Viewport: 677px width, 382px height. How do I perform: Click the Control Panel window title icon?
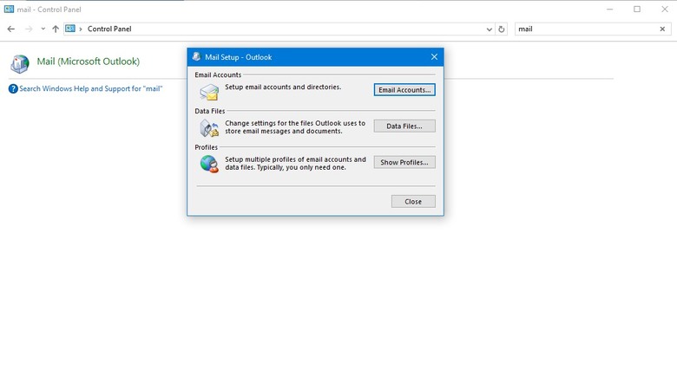(x=9, y=9)
